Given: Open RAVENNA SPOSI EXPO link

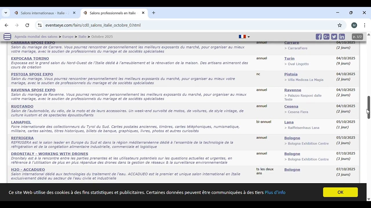Looking at the screenshot, I should click(x=33, y=90).
